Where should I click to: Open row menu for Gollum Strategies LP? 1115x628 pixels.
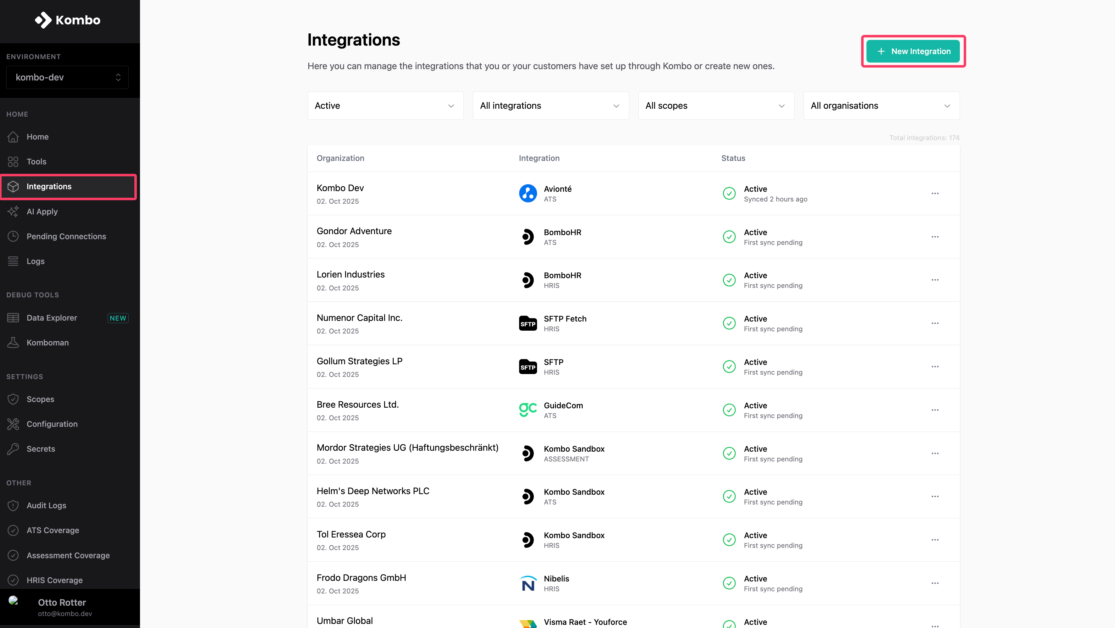(x=935, y=366)
